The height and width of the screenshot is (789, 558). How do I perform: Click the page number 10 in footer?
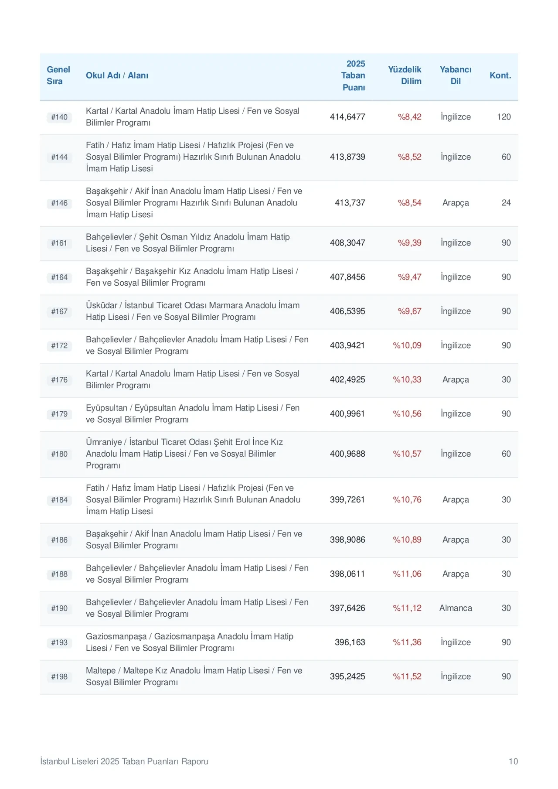[513, 761]
